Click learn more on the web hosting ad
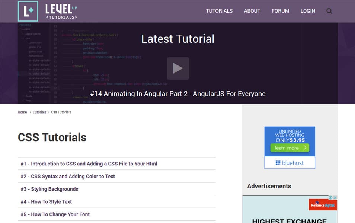The image size is (355, 223). 290,148
